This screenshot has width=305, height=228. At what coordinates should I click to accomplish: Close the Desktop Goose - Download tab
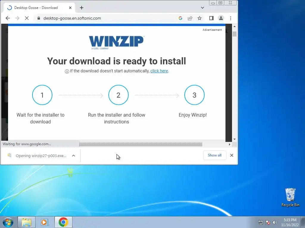click(x=70, y=8)
